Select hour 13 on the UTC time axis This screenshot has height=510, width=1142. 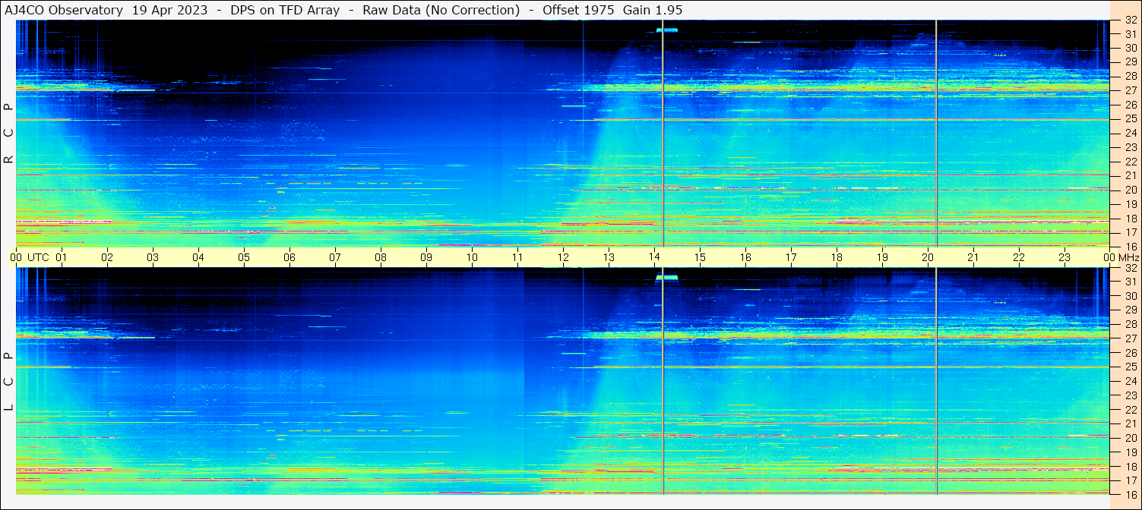pos(609,257)
